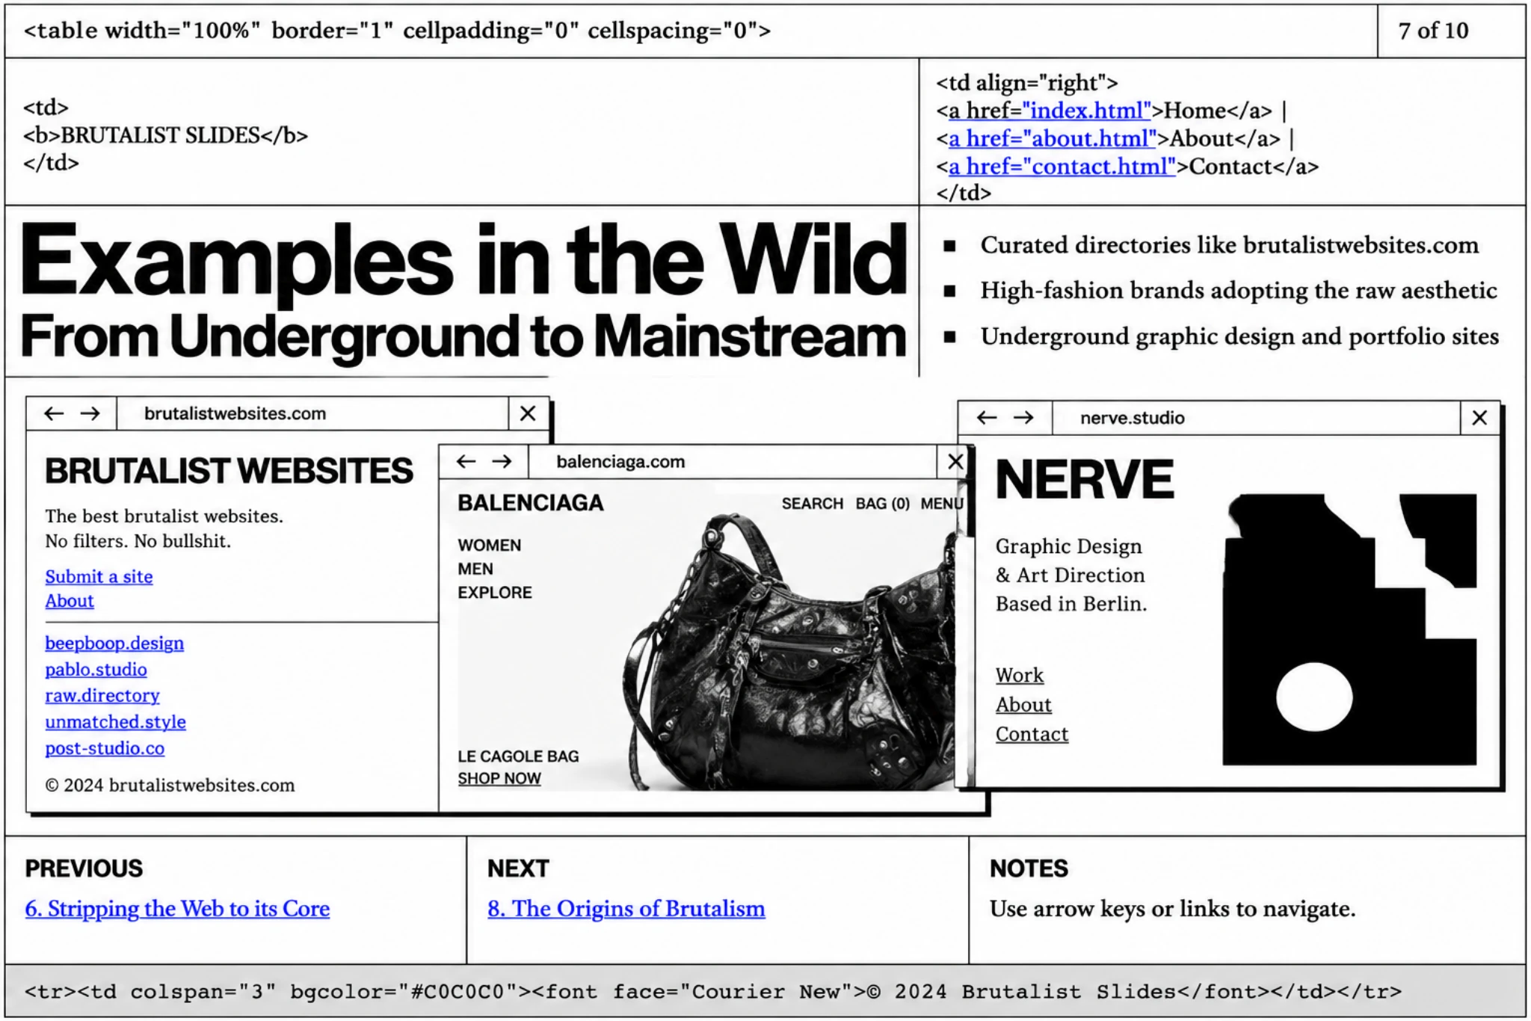The image size is (1531, 1021).
Task: Close the balenciaga.com browser window
Action: [955, 462]
